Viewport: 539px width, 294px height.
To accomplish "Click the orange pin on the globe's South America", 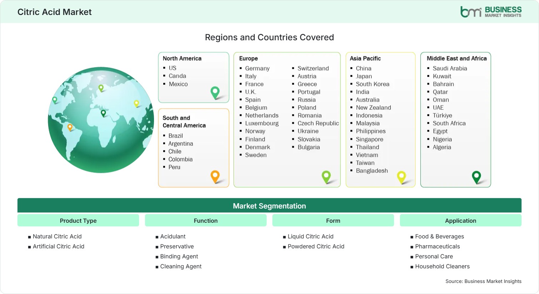I will click(70, 127).
